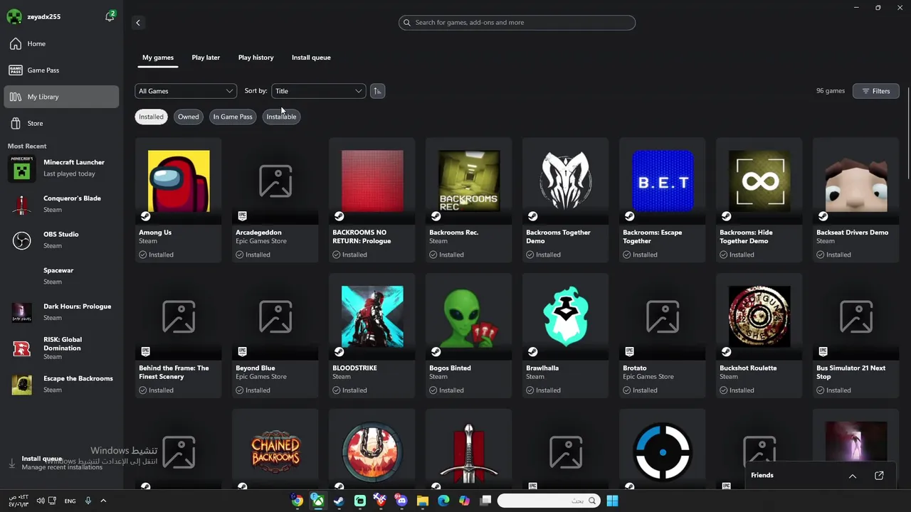911x512 pixels.
Task: Toggle the In Game Pass filter chip
Action: coord(233,117)
